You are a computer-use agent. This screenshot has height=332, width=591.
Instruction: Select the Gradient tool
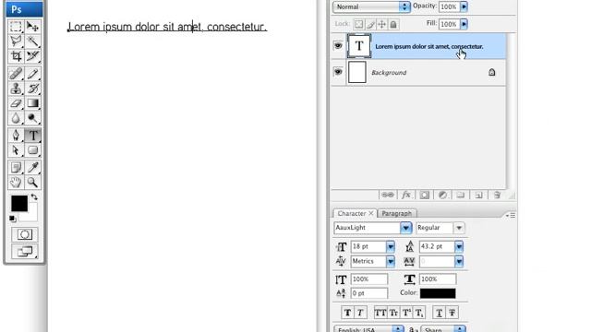click(33, 103)
